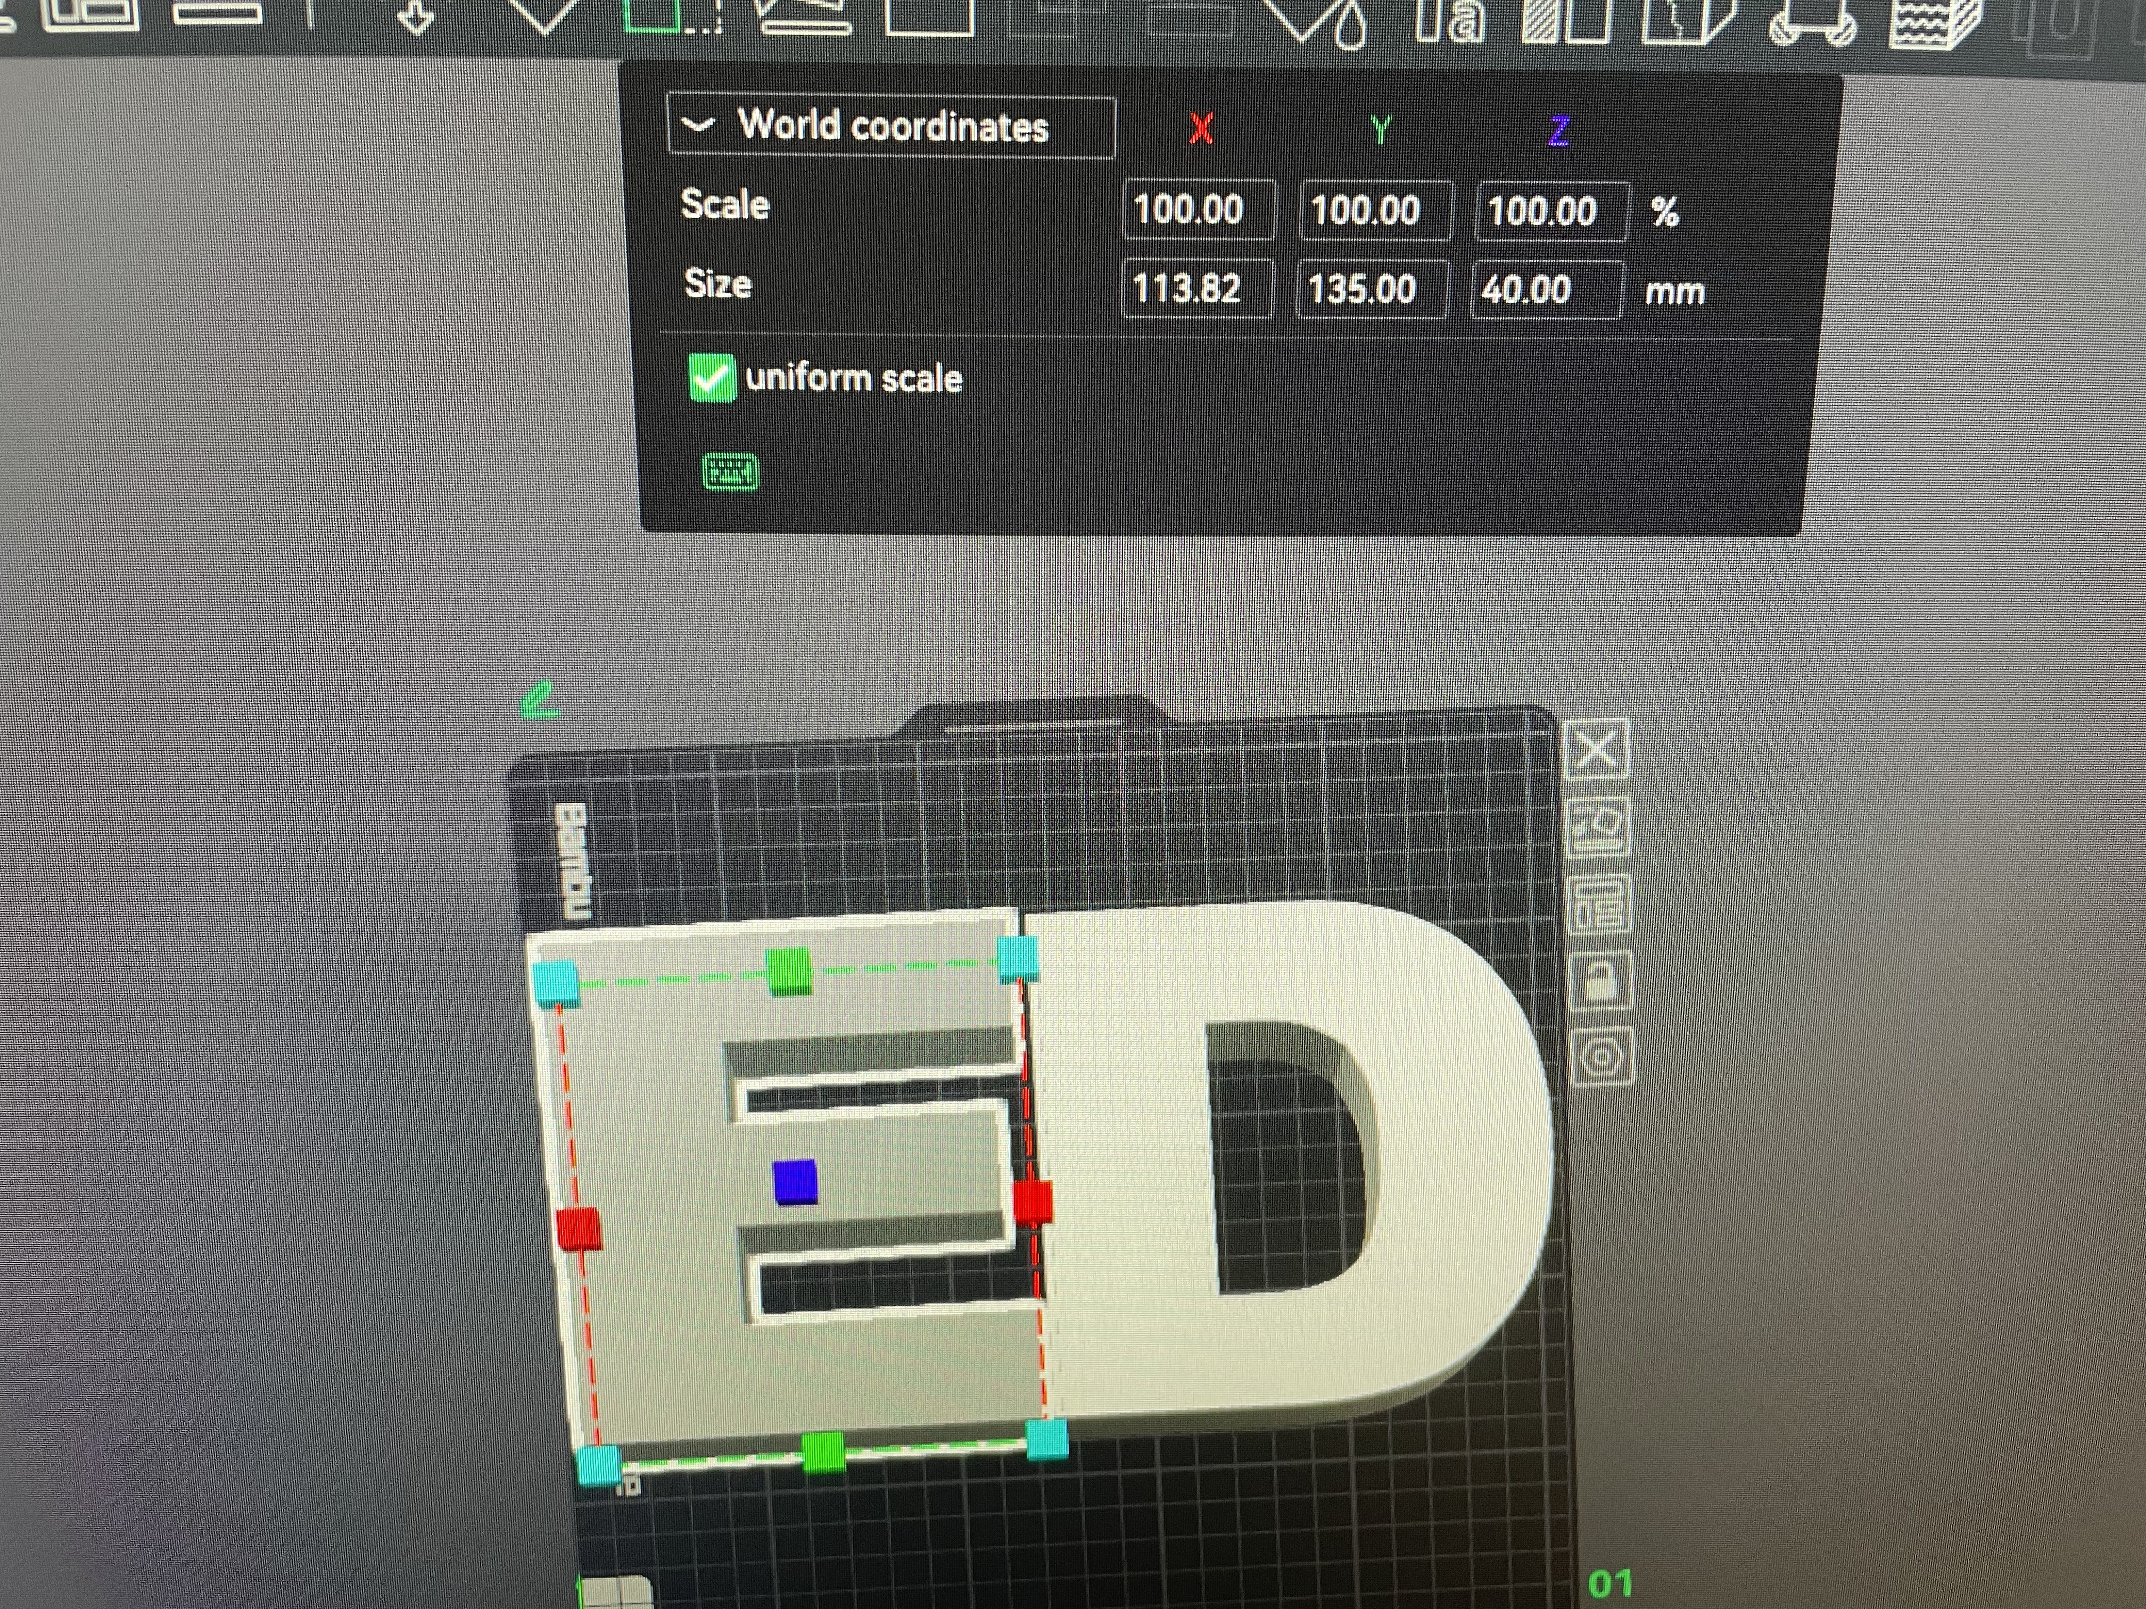Image resolution: width=2146 pixels, height=1609 pixels.
Task: Open the World coordinates dropdown
Action: pos(890,126)
